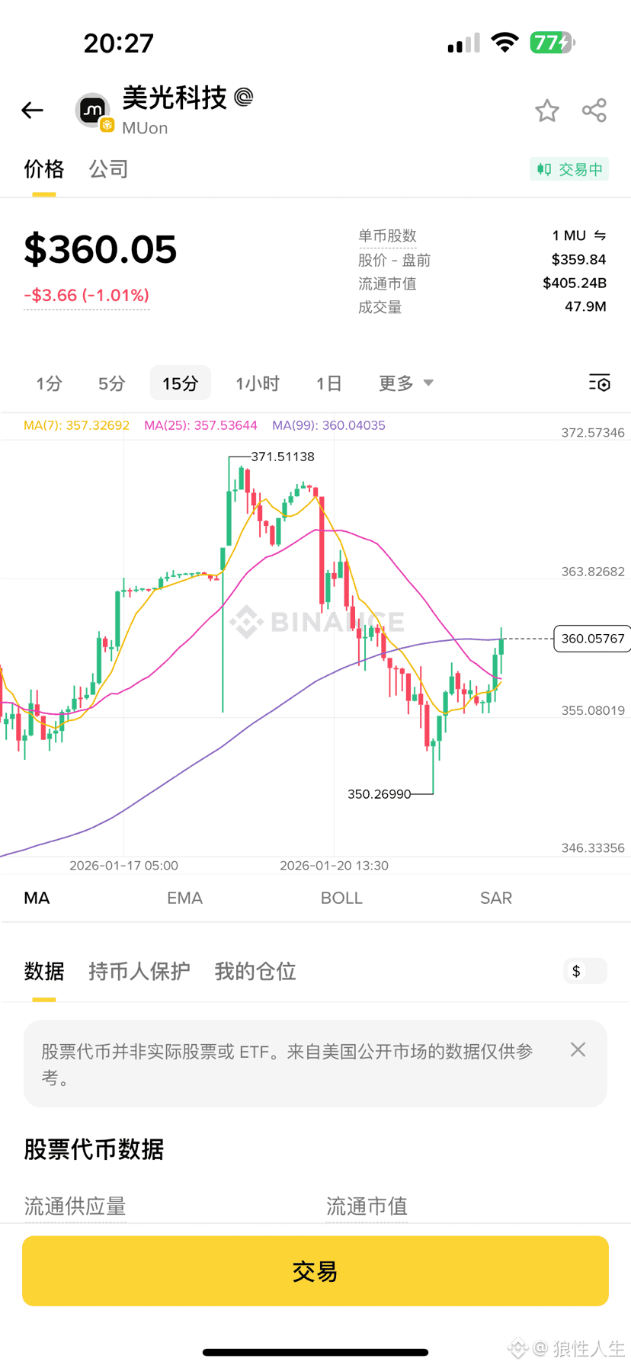Tap the 2026-01-17 05:00 axis label
The height and width of the screenshot is (1368, 631).
click(123, 866)
